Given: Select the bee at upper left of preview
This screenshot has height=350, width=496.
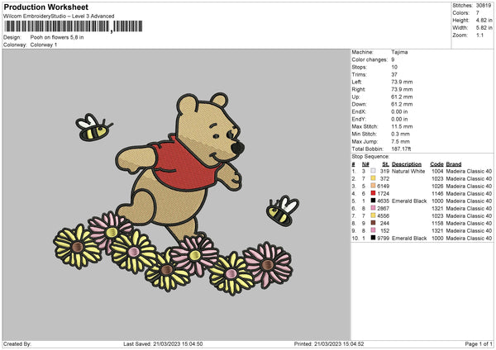Looking at the screenshot, I should tap(93, 127).
